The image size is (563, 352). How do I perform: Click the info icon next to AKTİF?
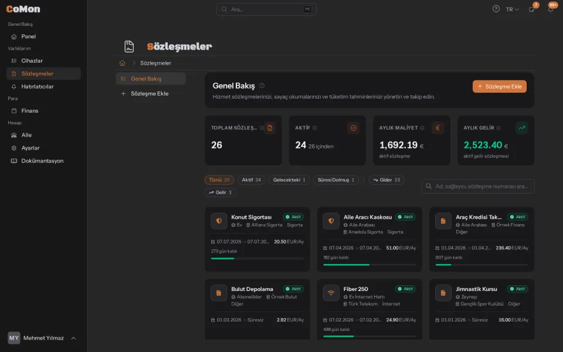coord(314,128)
